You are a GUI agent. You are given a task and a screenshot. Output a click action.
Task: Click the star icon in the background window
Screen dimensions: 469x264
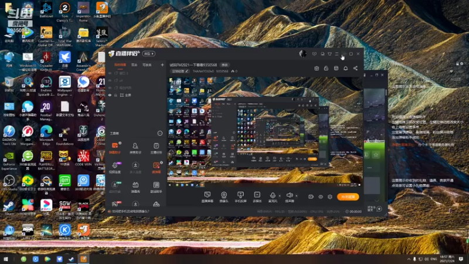coord(376,155)
